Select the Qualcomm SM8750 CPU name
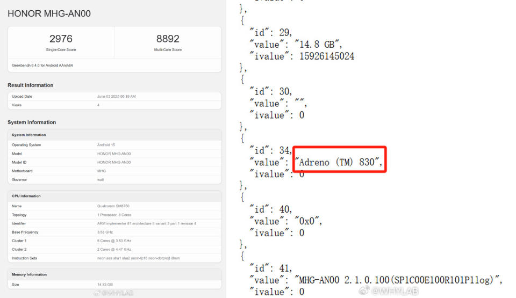This screenshot has height=298, width=516. (x=113, y=206)
